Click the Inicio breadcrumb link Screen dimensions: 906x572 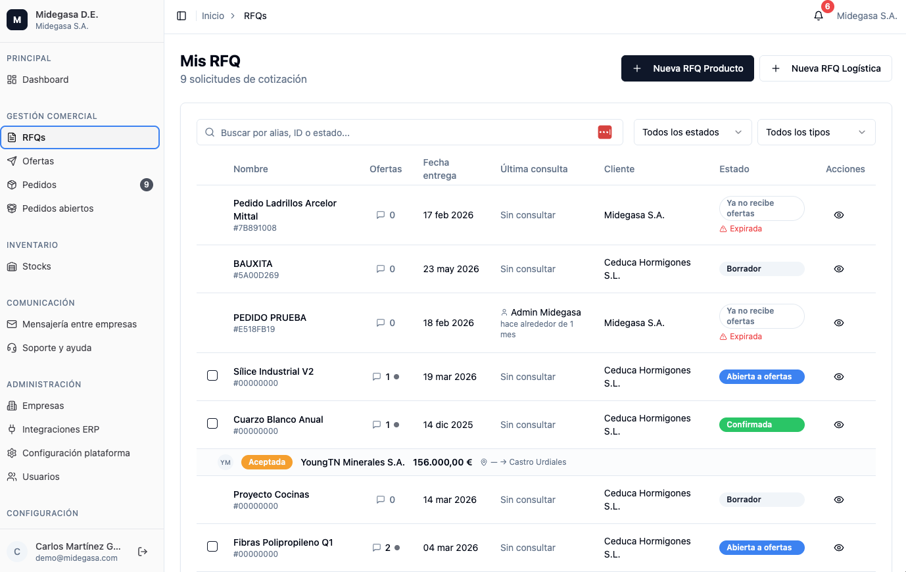pyautogui.click(x=213, y=16)
